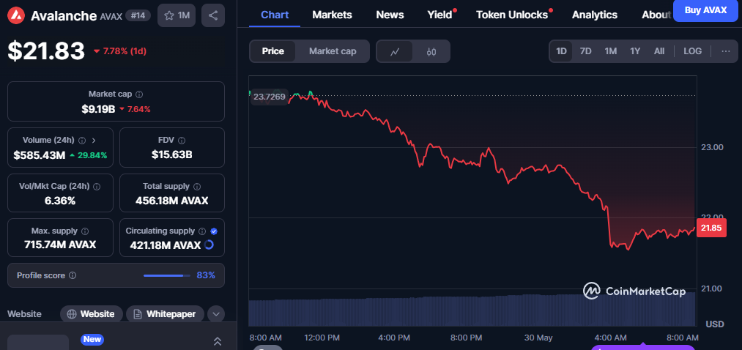
Task: Click the Buy AVAX button
Action: [705, 10]
